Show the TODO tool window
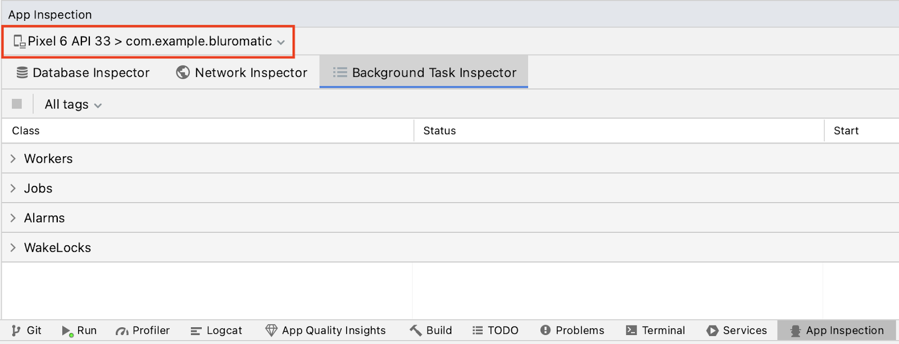 click(496, 331)
